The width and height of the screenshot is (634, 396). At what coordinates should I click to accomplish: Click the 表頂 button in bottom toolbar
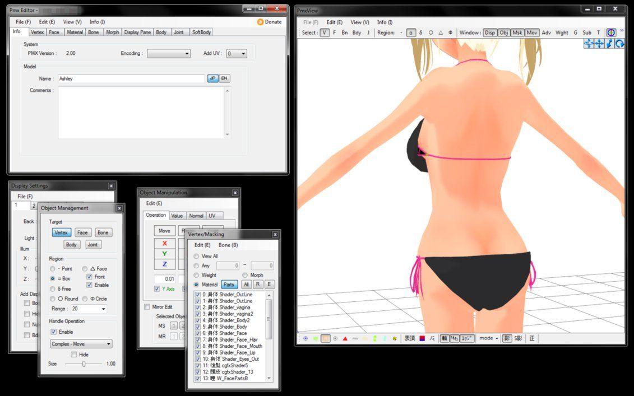410,339
